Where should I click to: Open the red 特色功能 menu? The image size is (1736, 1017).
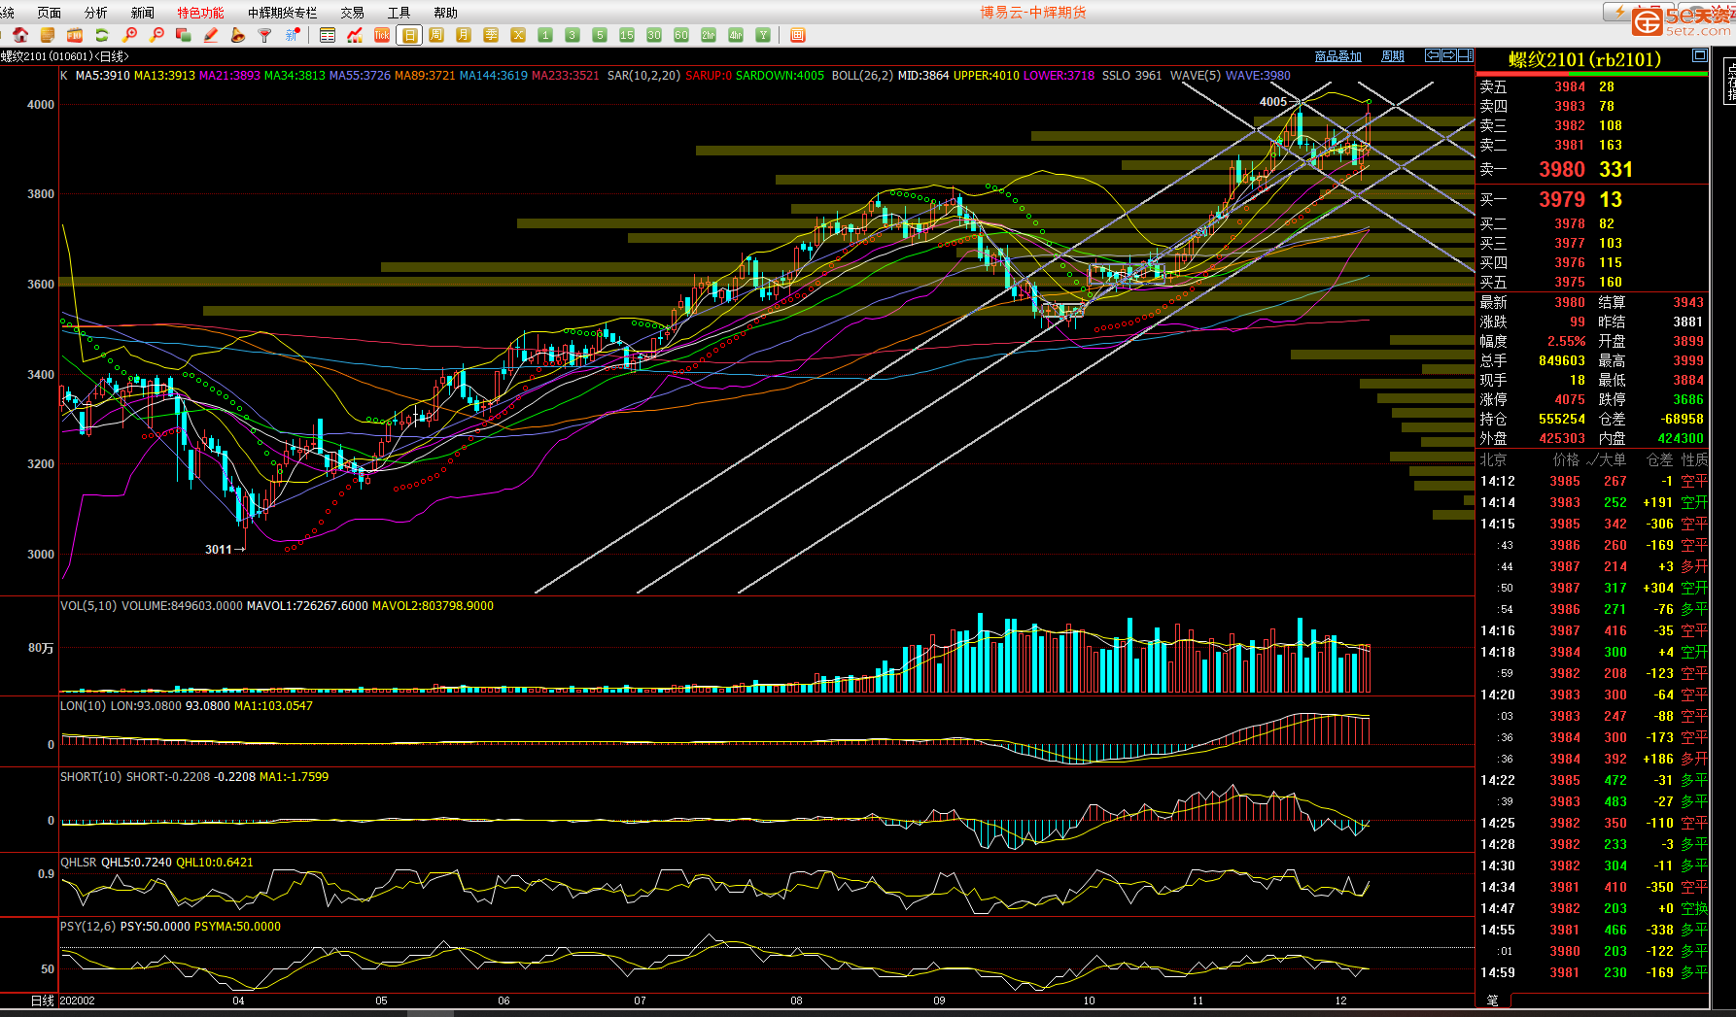point(200,13)
